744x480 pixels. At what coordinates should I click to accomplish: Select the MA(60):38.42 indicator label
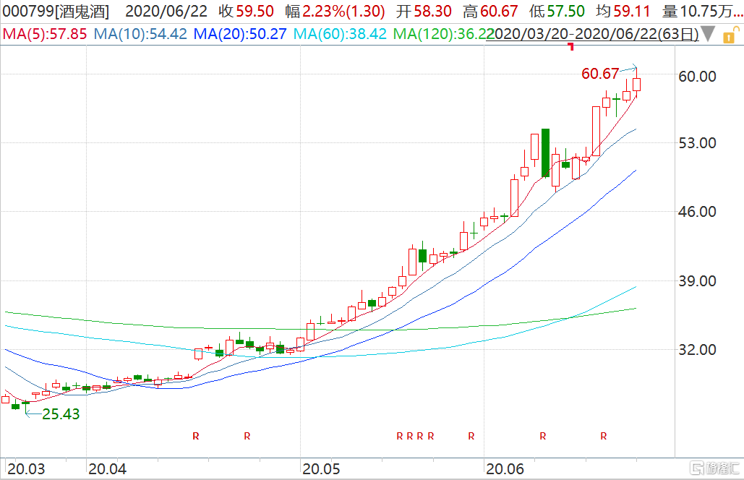click(x=341, y=34)
